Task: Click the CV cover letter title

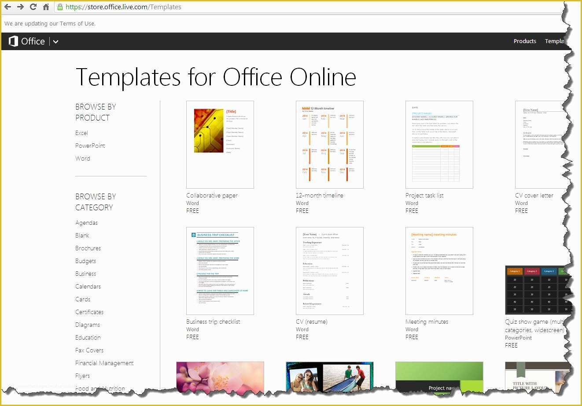Action: tap(534, 195)
